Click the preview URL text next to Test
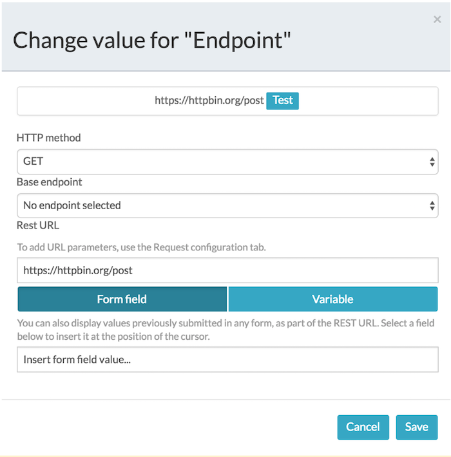The width and height of the screenshot is (451, 457). tap(209, 100)
